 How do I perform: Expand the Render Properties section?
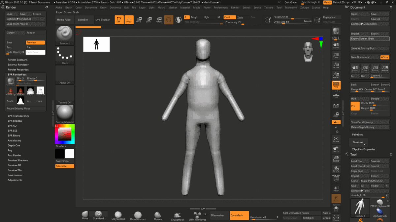point(18,70)
